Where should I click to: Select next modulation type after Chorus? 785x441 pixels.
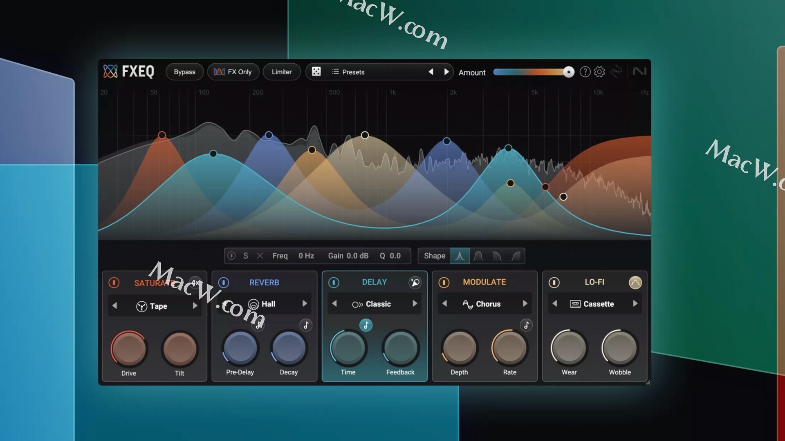tap(525, 304)
